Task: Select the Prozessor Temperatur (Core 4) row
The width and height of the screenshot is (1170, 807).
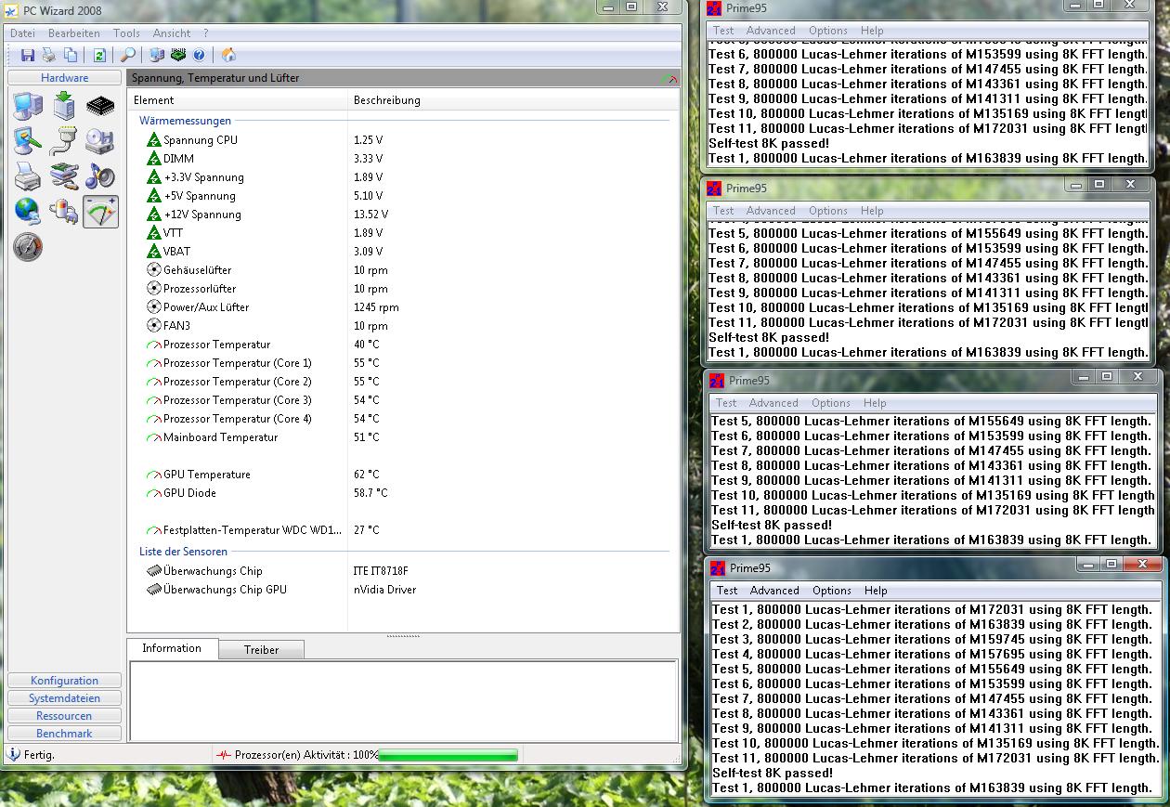Action: coord(403,419)
